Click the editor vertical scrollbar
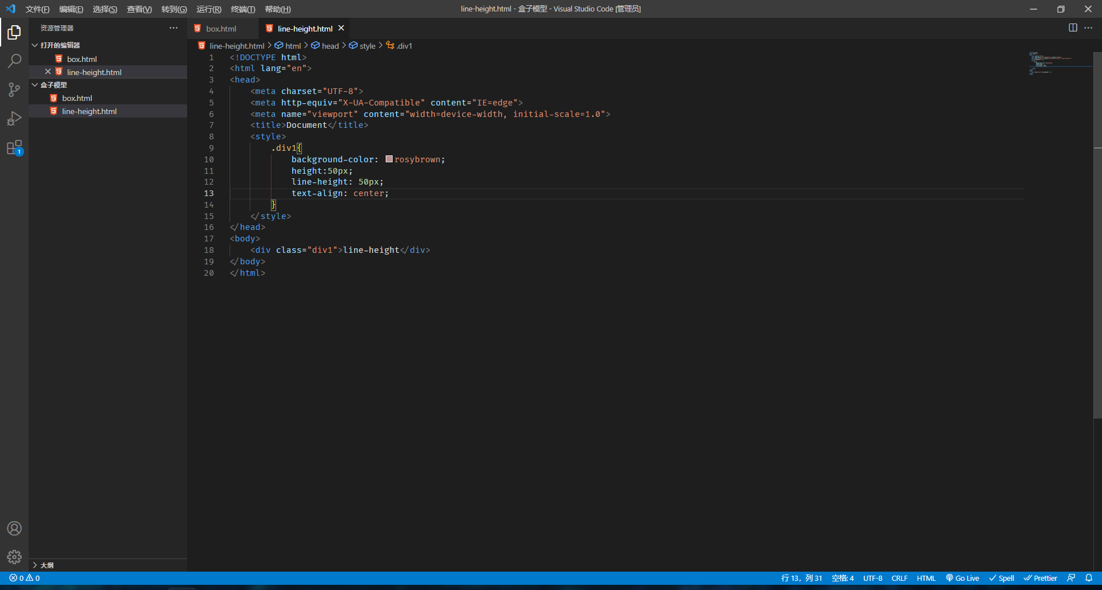 pyautogui.click(x=1097, y=235)
